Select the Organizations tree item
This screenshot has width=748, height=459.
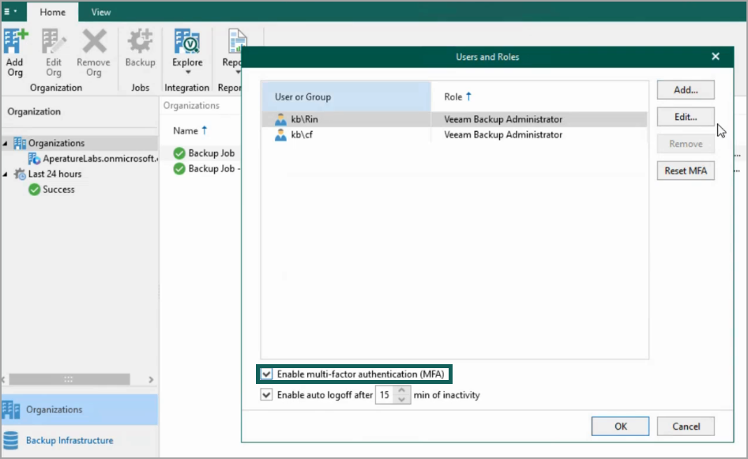[56, 143]
